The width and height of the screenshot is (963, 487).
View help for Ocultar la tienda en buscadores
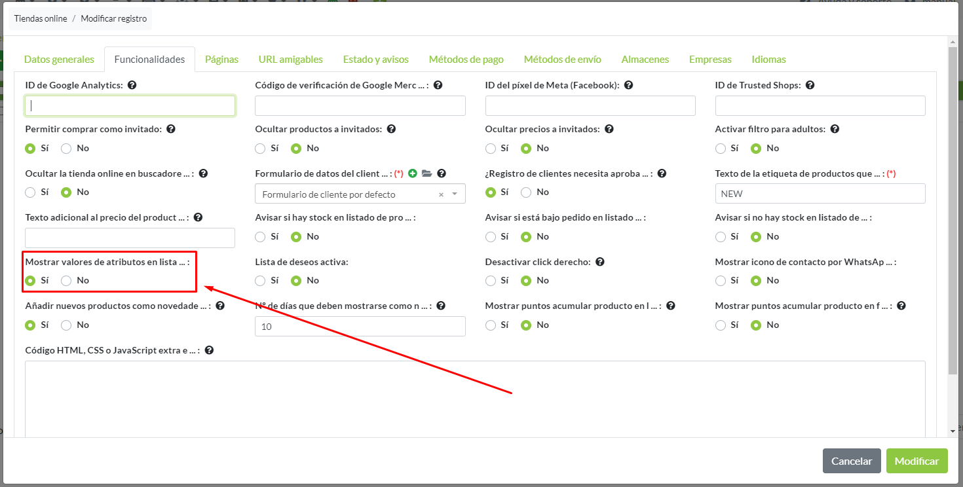(203, 173)
